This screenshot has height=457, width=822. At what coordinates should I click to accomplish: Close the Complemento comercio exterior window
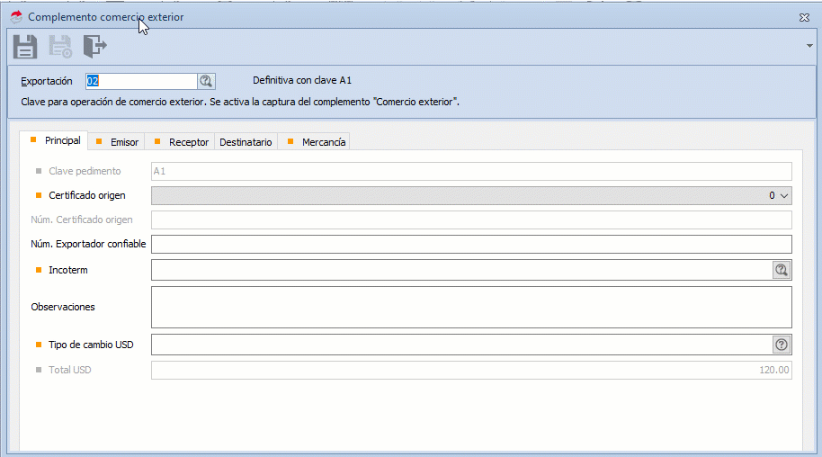click(804, 17)
